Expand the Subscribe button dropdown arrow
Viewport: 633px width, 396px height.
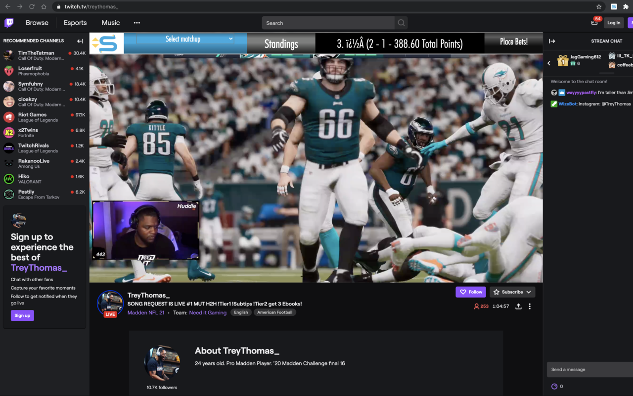coord(529,292)
